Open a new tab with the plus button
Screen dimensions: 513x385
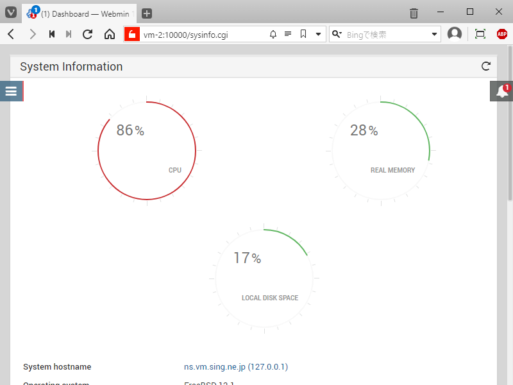147,13
